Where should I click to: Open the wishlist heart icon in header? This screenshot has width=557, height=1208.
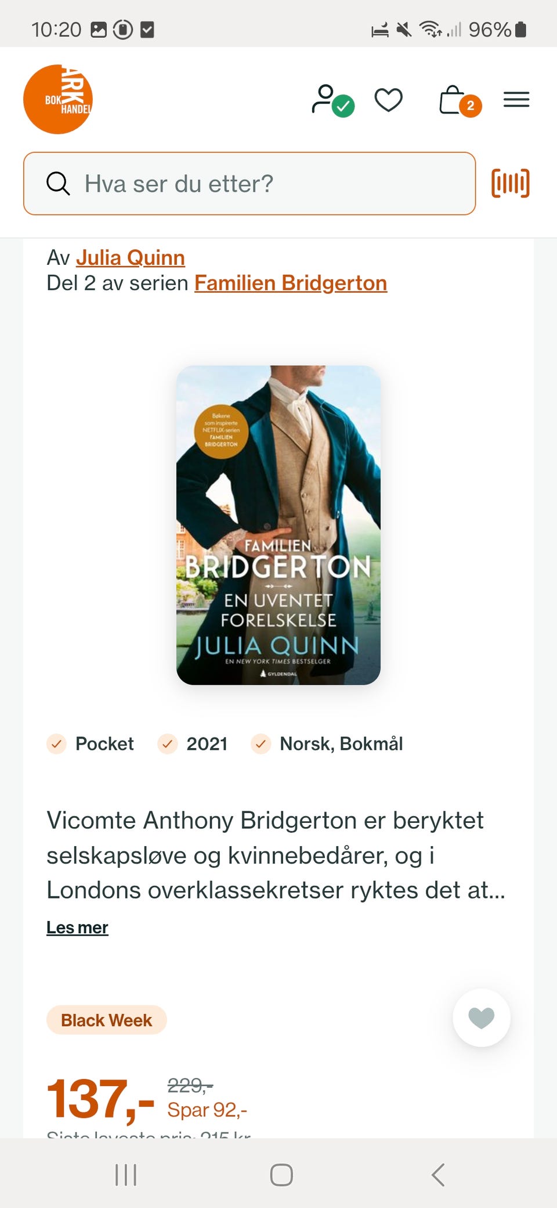(389, 99)
